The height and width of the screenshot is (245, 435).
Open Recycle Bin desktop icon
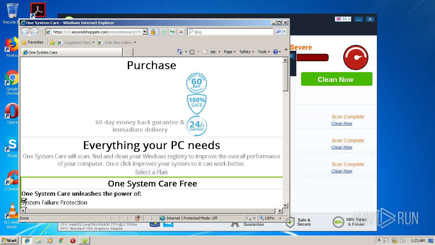[x=12, y=14]
